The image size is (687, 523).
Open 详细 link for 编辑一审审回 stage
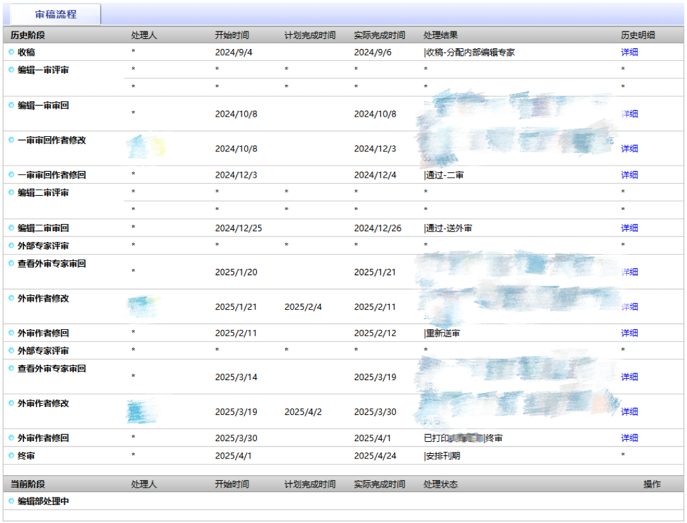[629, 114]
